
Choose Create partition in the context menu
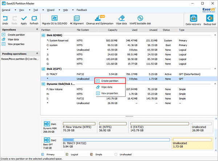point(109,80)
